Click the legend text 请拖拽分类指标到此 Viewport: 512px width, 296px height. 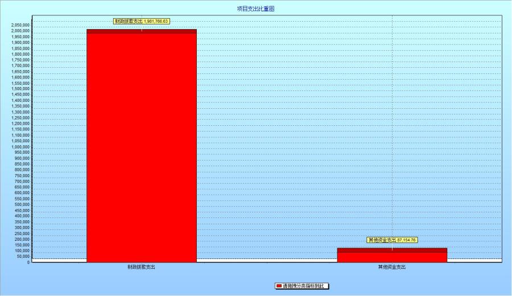tap(305, 286)
